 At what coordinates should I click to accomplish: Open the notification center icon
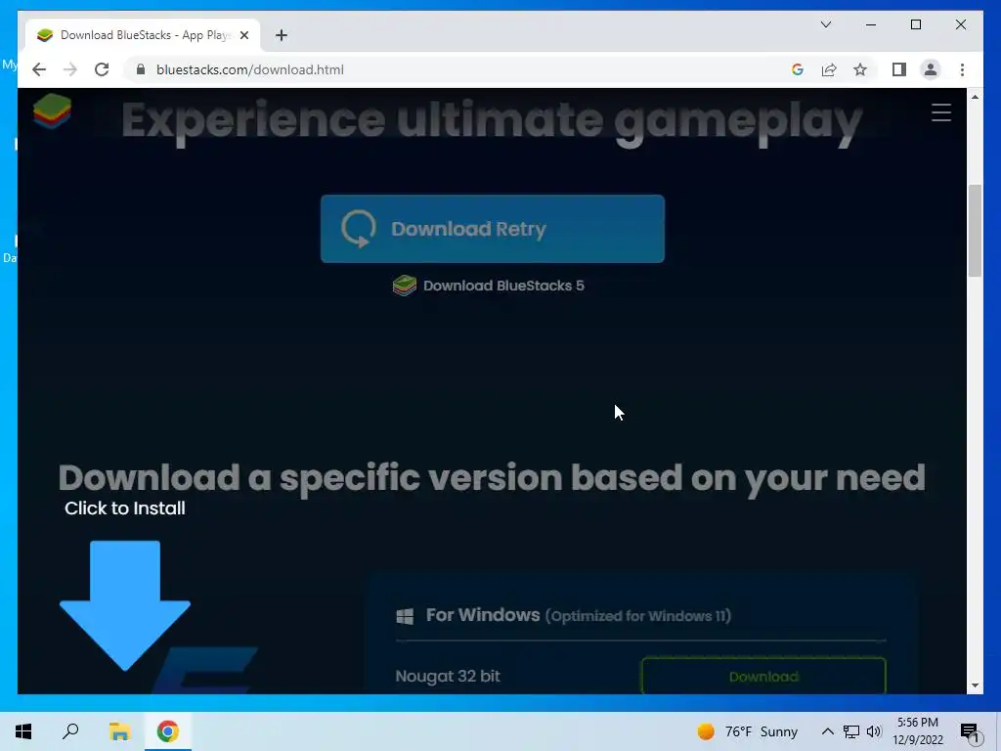tap(970, 732)
